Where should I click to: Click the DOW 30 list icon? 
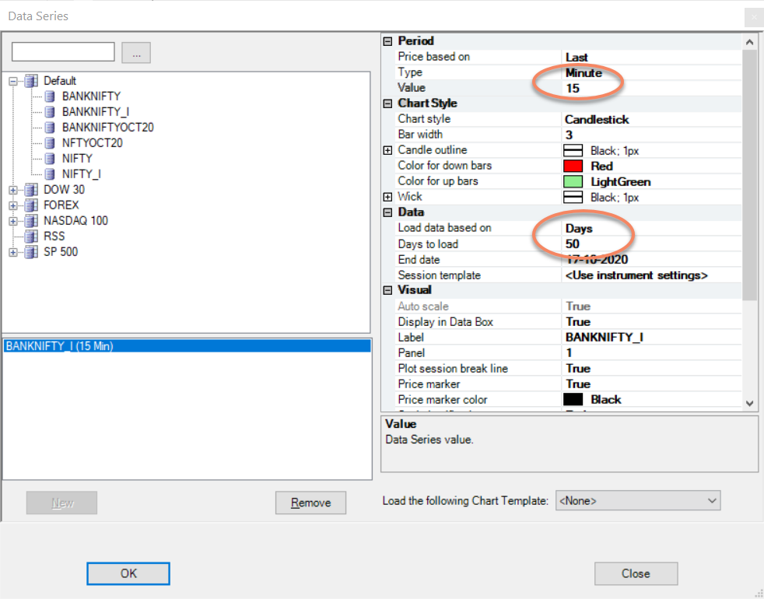[x=31, y=190]
